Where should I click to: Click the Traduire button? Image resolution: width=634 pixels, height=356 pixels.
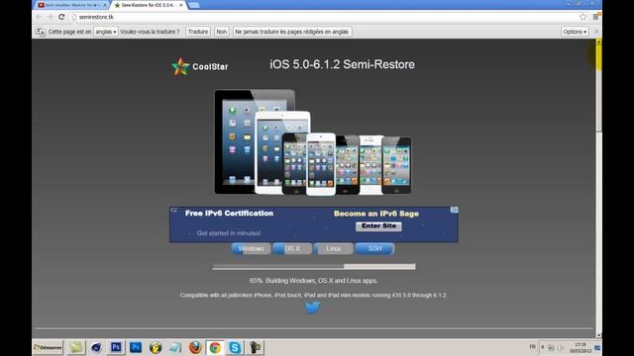tap(198, 32)
